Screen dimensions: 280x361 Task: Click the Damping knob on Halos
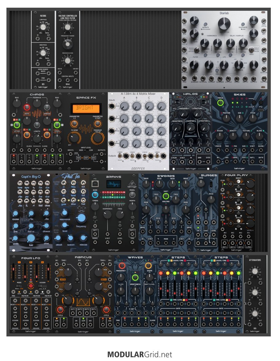(190, 127)
